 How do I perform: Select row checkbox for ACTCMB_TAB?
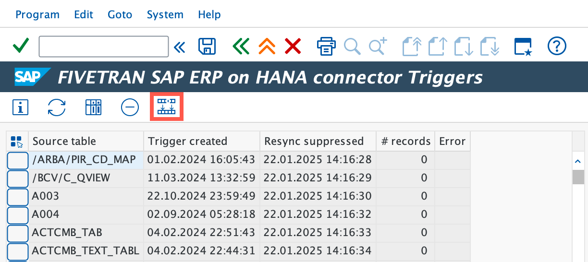[x=18, y=233]
